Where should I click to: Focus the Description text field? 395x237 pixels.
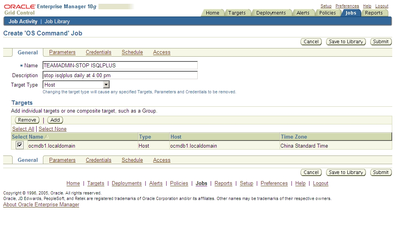click(120, 75)
